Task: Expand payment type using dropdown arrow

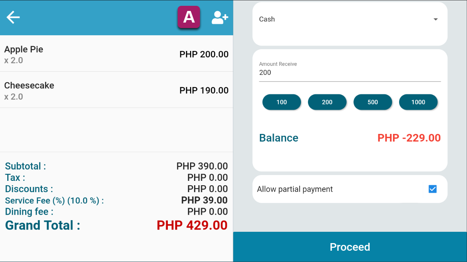Action: point(435,19)
